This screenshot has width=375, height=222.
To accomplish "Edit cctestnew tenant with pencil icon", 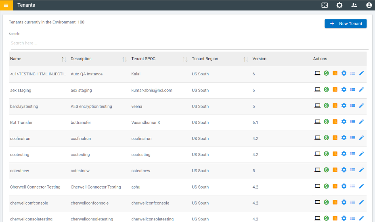I will [x=362, y=170].
